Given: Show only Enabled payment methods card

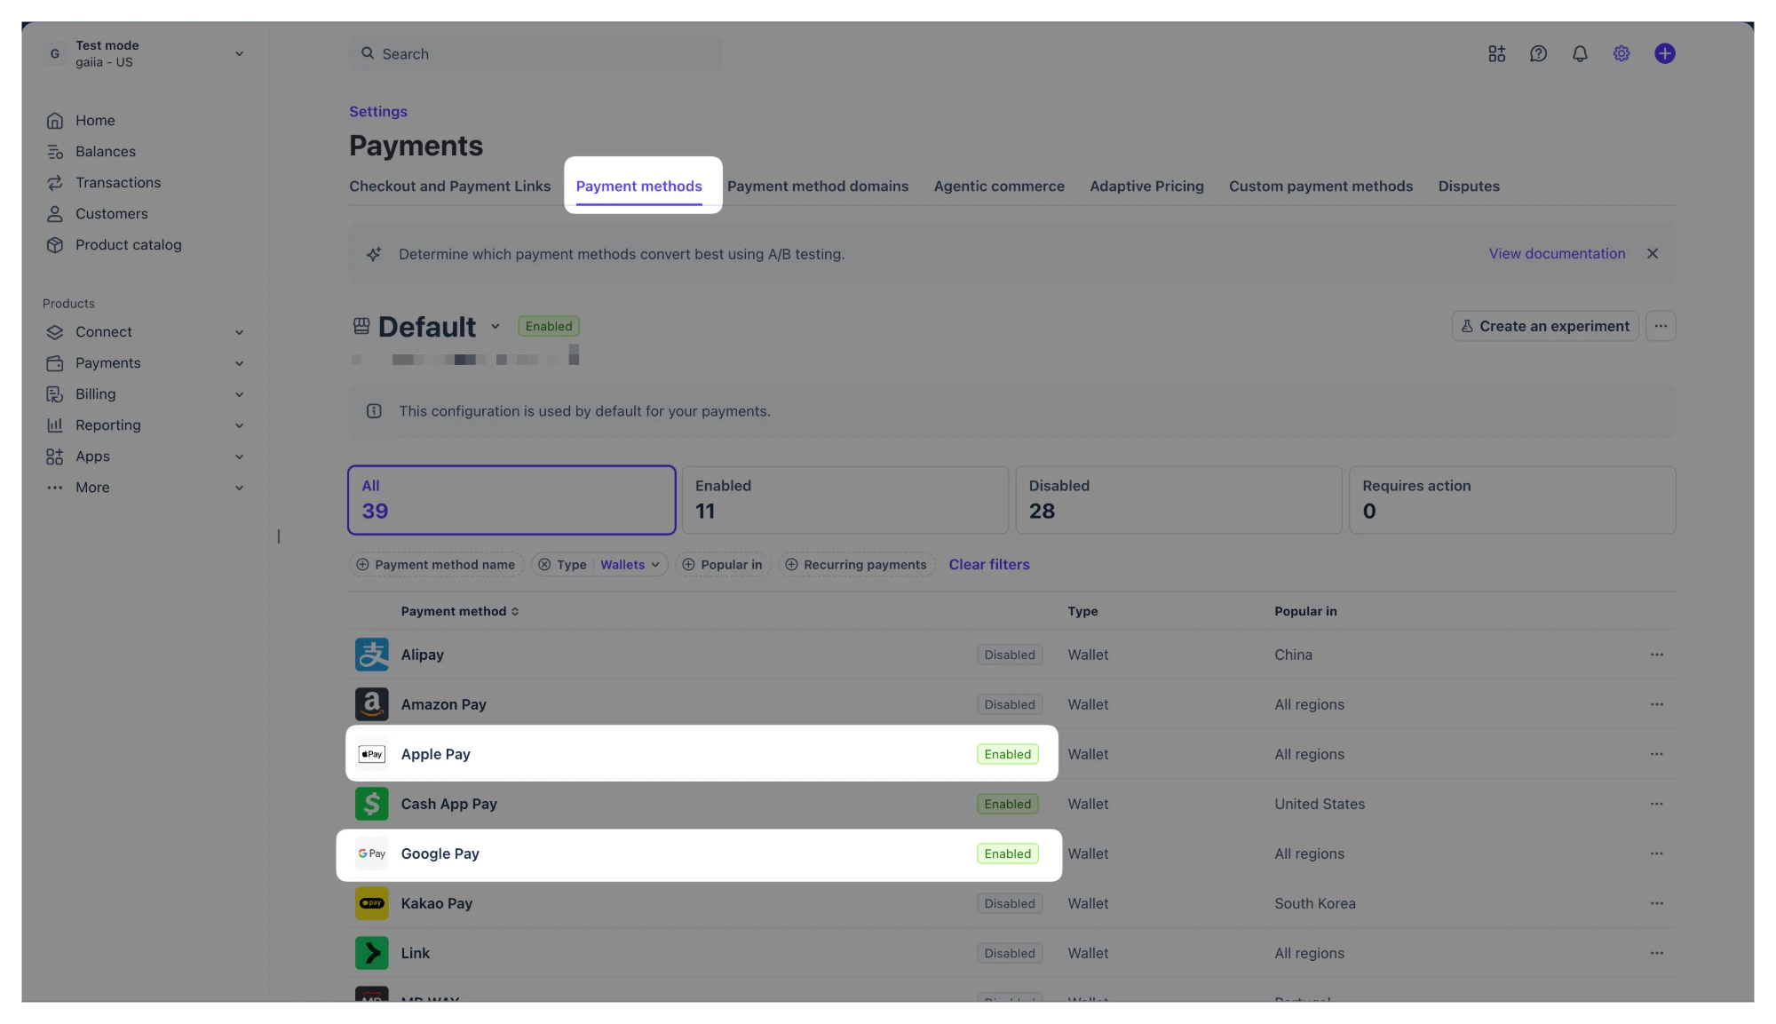Looking at the screenshot, I should tap(844, 500).
